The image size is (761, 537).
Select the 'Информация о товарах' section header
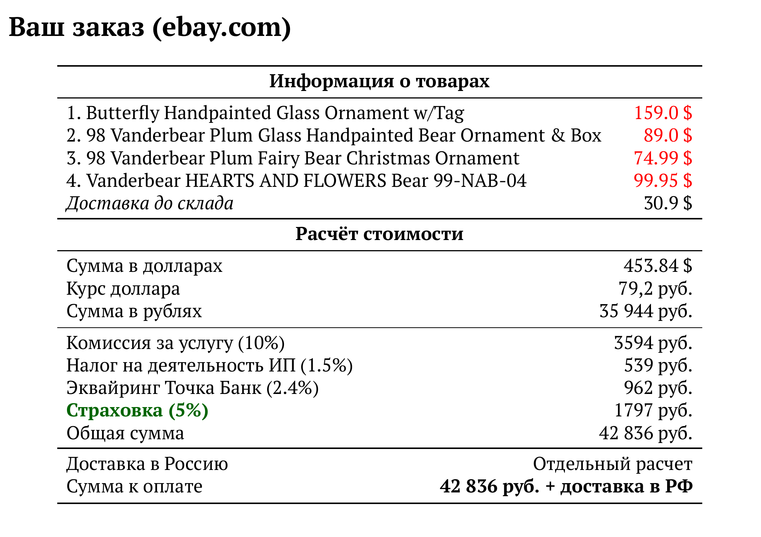pos(379,81)
